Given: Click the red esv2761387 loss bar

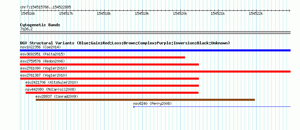Looking at the screenshot, I should (110, 79).
